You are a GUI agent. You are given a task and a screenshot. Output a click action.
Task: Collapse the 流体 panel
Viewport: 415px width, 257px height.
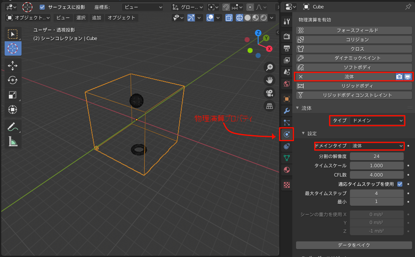[297, 108]
